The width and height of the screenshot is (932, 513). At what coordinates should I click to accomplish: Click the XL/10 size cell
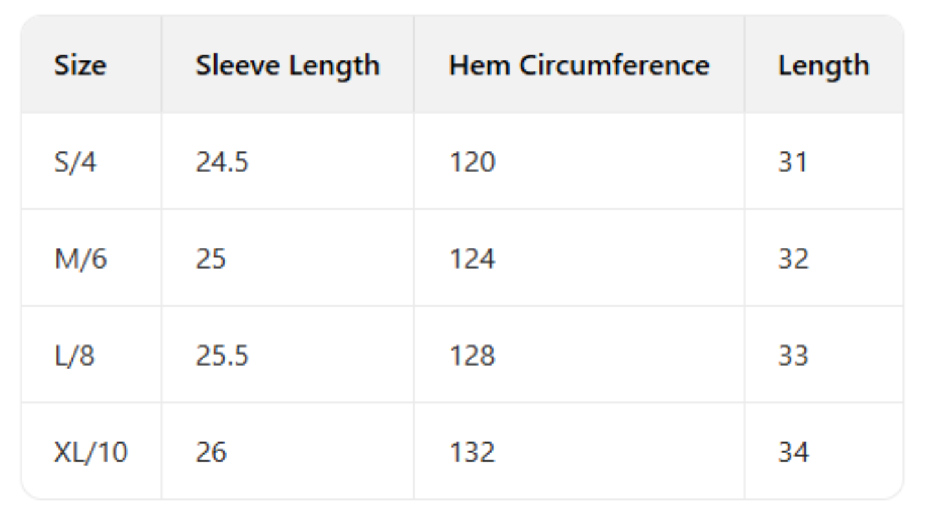coord(91,453)
